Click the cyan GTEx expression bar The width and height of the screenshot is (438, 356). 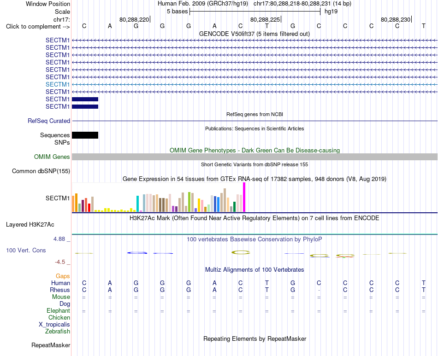click(137, 204)
